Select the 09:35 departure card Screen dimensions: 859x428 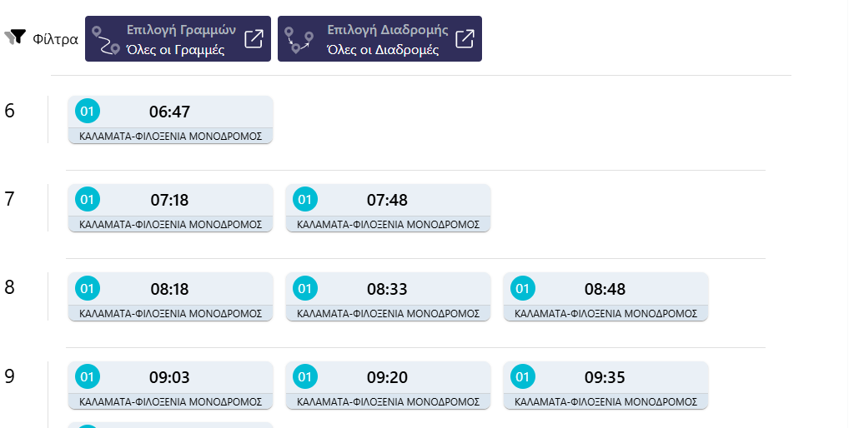click(606, 386)
